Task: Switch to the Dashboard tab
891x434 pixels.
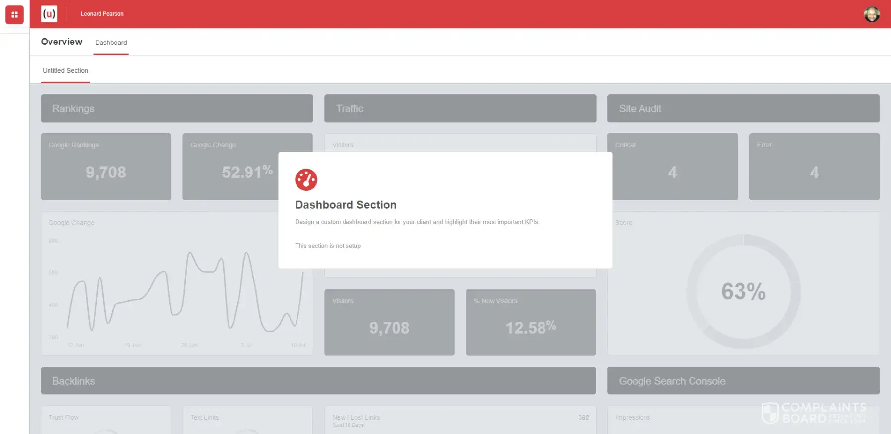Action: (111, 43)
